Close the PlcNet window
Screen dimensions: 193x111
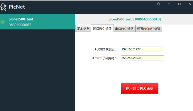pyautogui.click(x=190, y=4)
